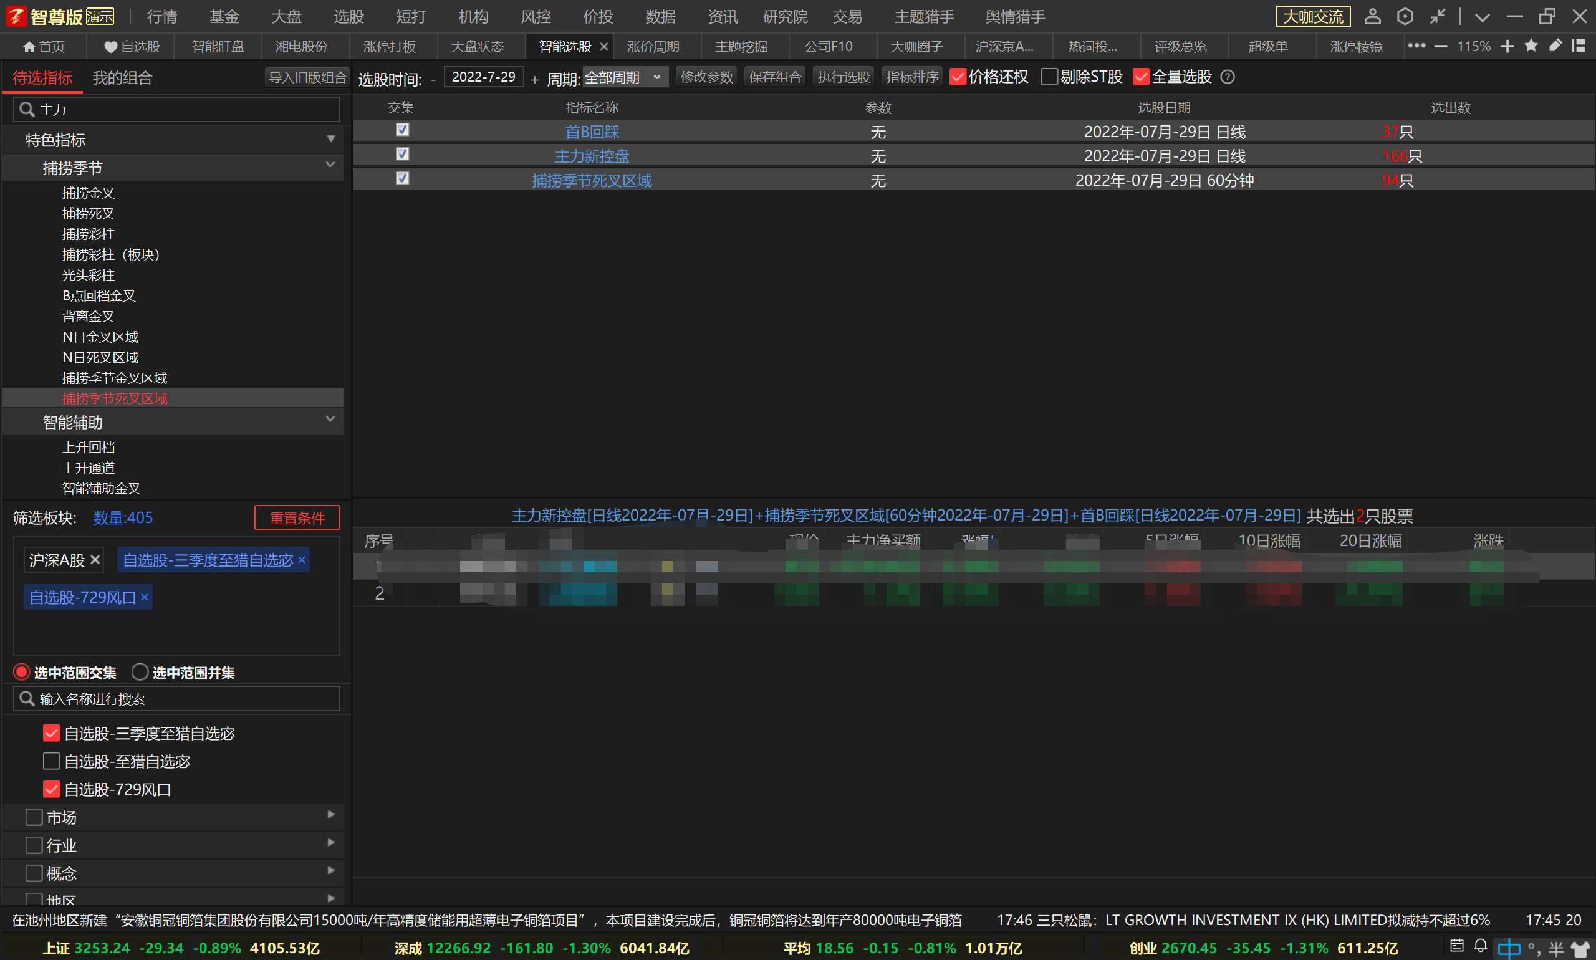Click the star favorite icon
This screenshot has width=1596, height=960.
click(1531, 46)
